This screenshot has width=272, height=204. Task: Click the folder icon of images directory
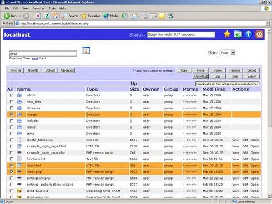point(19,115)
